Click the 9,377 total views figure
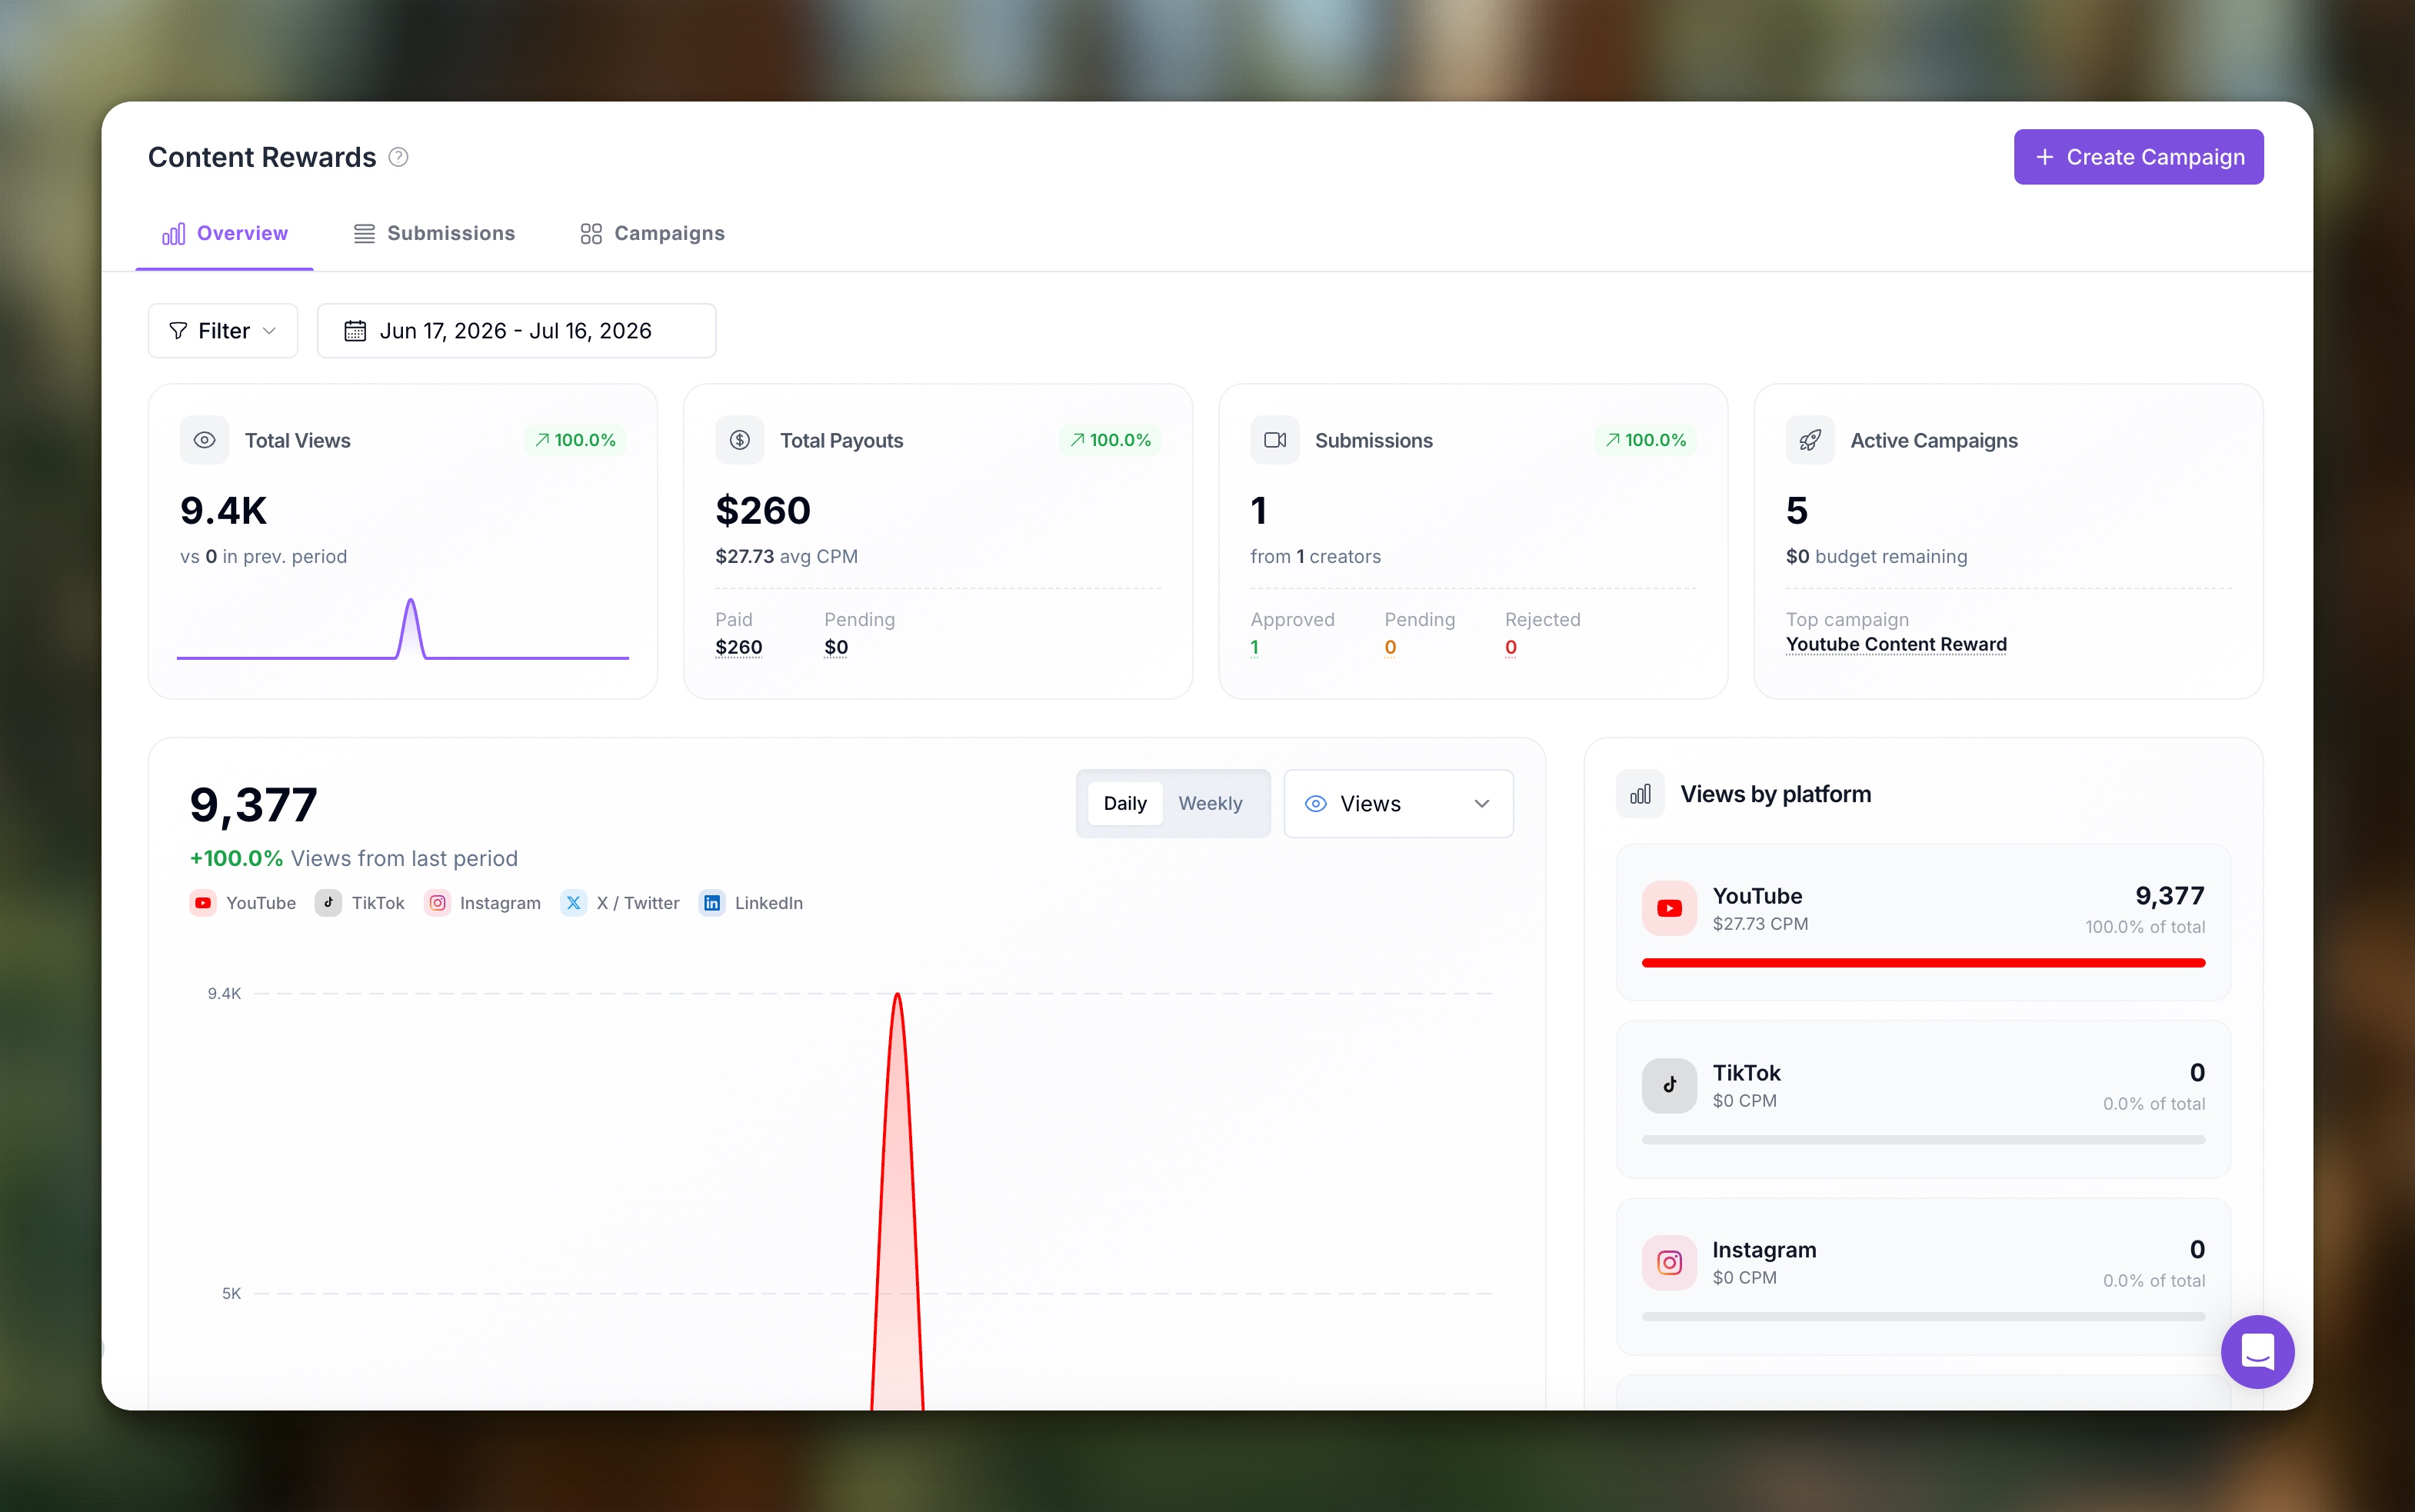 click(253, 805)
